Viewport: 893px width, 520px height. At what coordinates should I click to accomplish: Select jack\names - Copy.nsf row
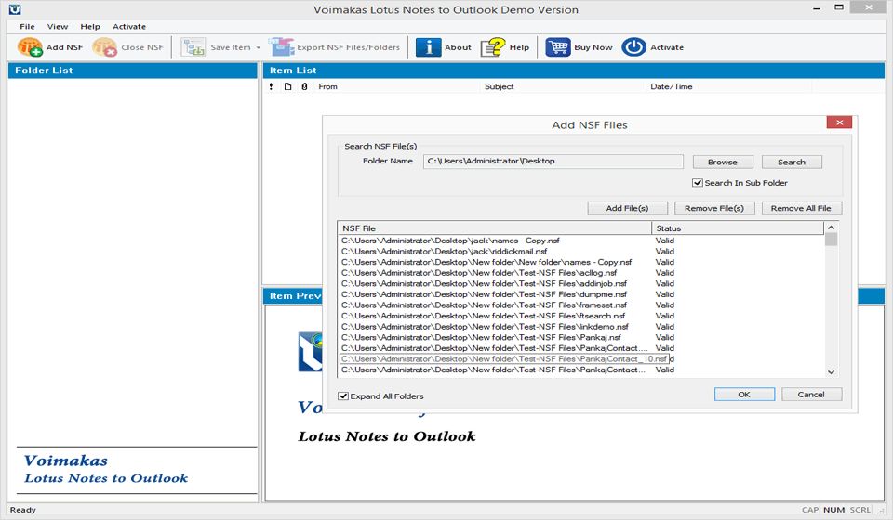click(580, 240)
